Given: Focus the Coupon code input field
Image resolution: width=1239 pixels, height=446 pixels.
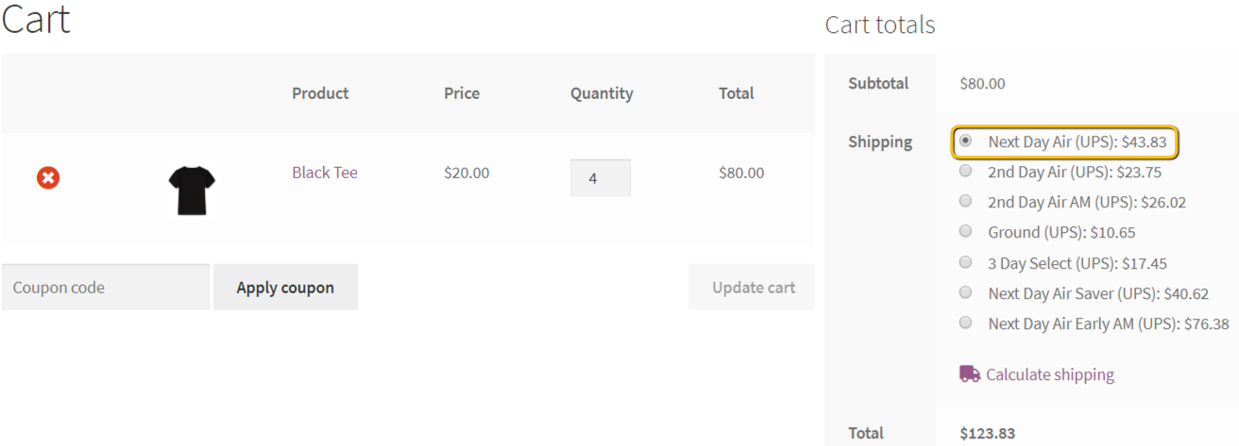Looking at the screenshot, I should coord(106,288).
